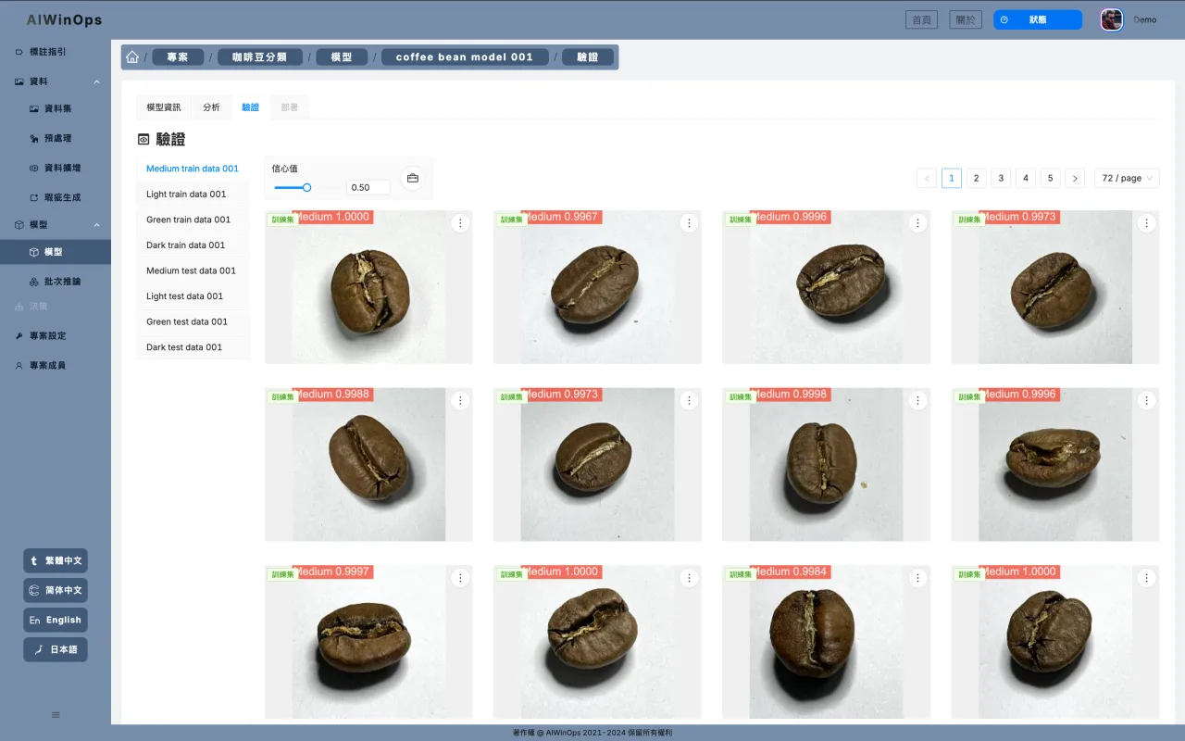Click the briefcase icon beside confidence field

click(413, 178)
